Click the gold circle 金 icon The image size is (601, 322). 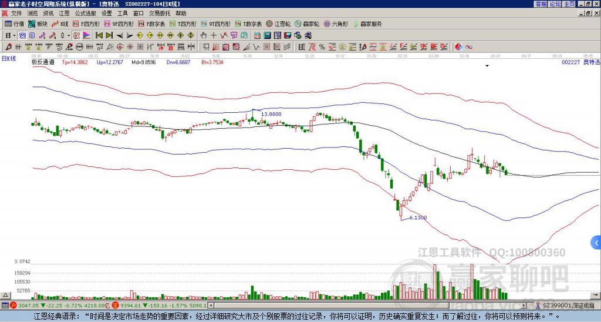coord(342,47)
